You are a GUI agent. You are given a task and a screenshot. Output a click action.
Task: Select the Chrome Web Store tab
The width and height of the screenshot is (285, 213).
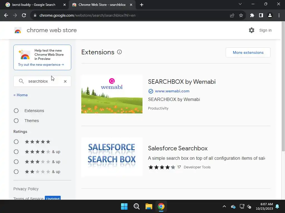tap(102, 5)
